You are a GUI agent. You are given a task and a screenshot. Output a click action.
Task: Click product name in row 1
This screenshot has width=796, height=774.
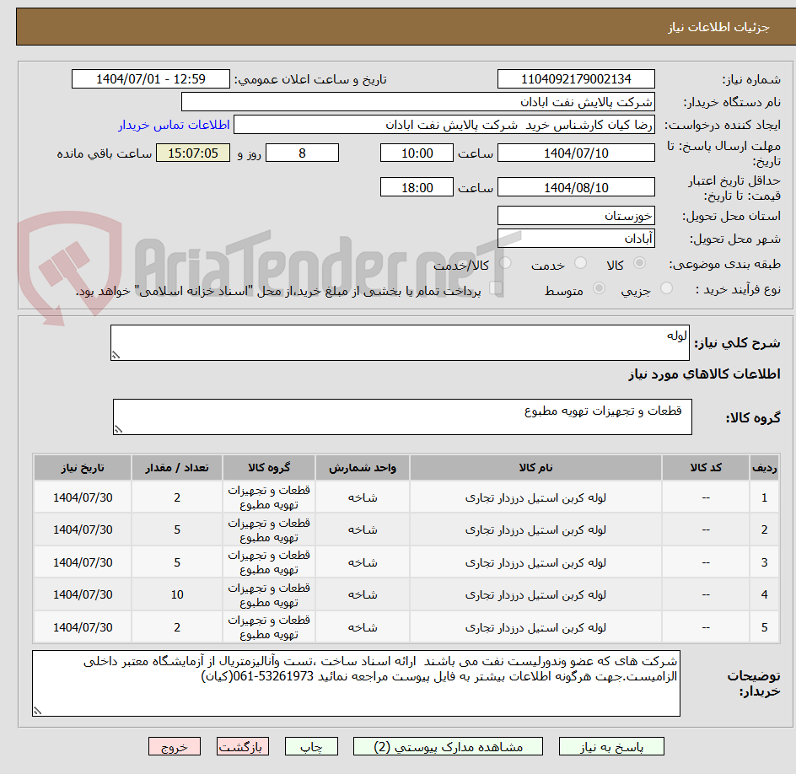[535, 498]
